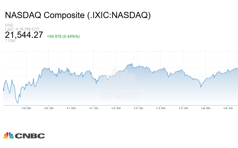The height and width of the screenshot is (148, 238).
Task: Click the 10:00 time axis label
Action: [x=26, y=108]
